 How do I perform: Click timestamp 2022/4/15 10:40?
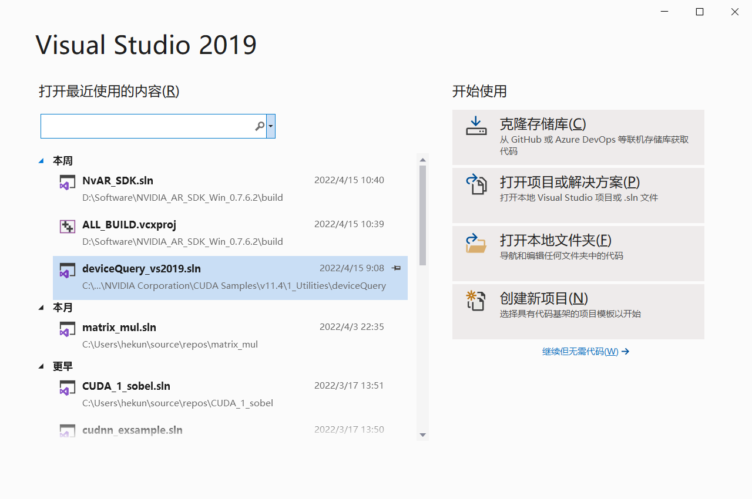[349, 180]
